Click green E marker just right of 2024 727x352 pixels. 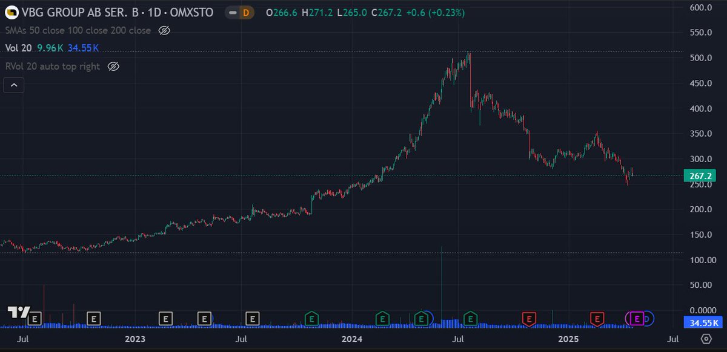pos(382,318)
